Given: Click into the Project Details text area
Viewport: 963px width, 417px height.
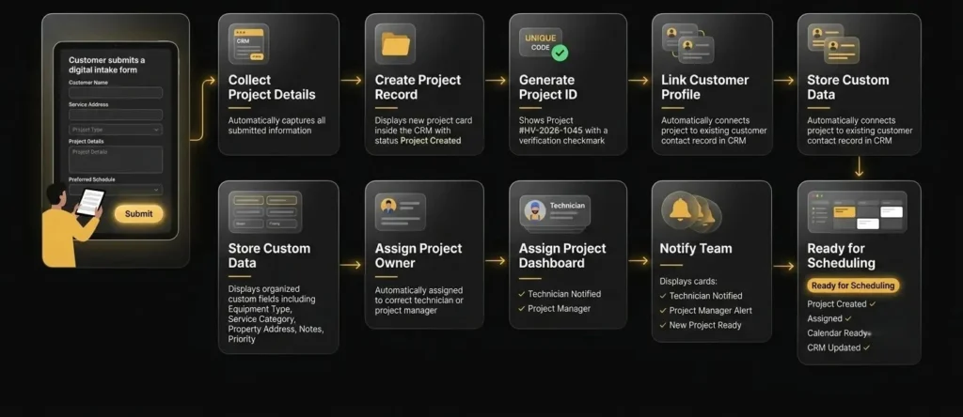Looking at the screenshot, I should tap(116, 160).
